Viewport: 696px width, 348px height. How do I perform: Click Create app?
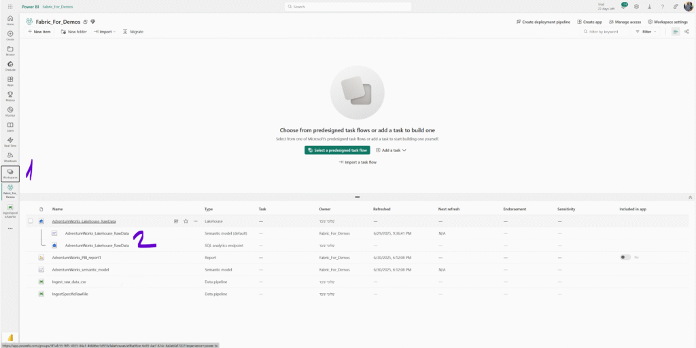[x=589, y=22]
